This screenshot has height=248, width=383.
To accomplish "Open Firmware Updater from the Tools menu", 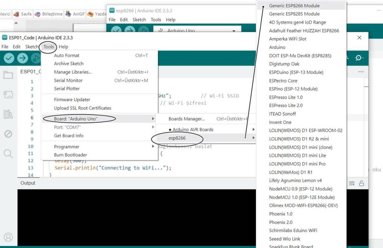I will click(99, 99).
